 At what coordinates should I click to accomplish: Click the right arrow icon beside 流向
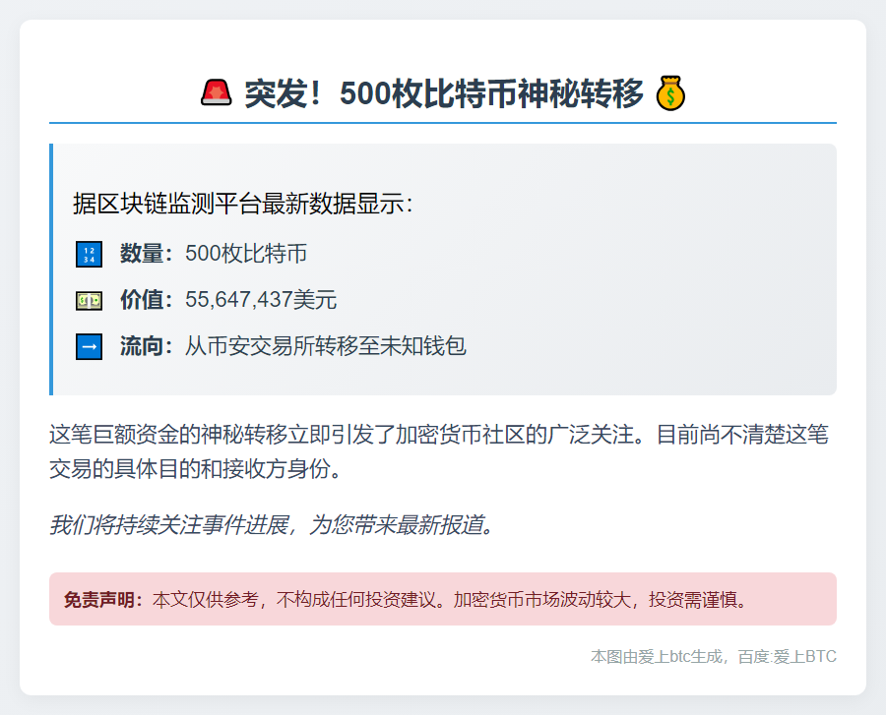tap(89, 346)
